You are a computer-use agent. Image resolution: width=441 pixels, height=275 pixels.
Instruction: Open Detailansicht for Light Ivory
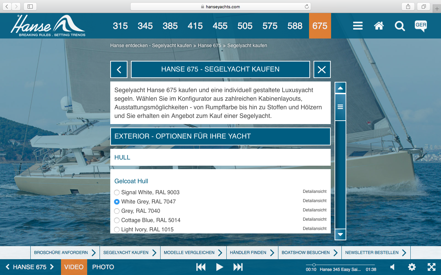tap(315, 229)
